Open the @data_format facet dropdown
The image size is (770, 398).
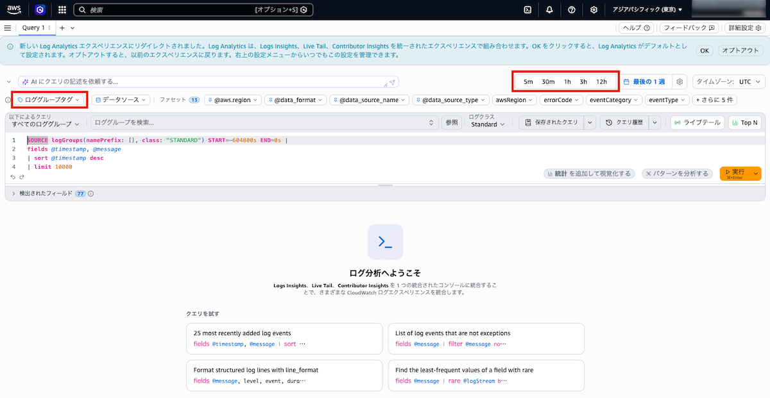[x=296, y=100]
